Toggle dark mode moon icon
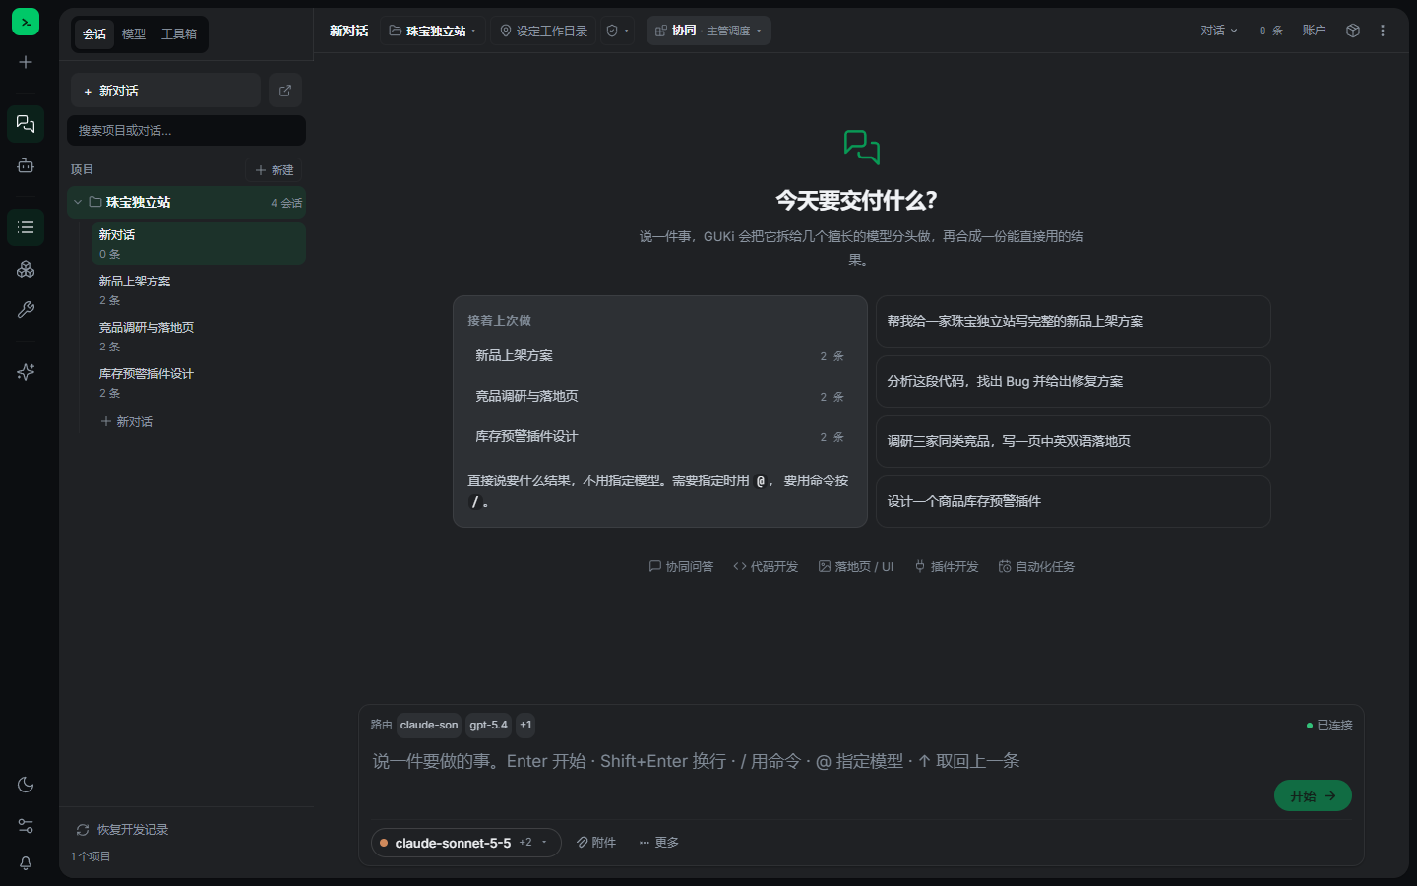The image size is (1417, 886). (x=26, y=785)
